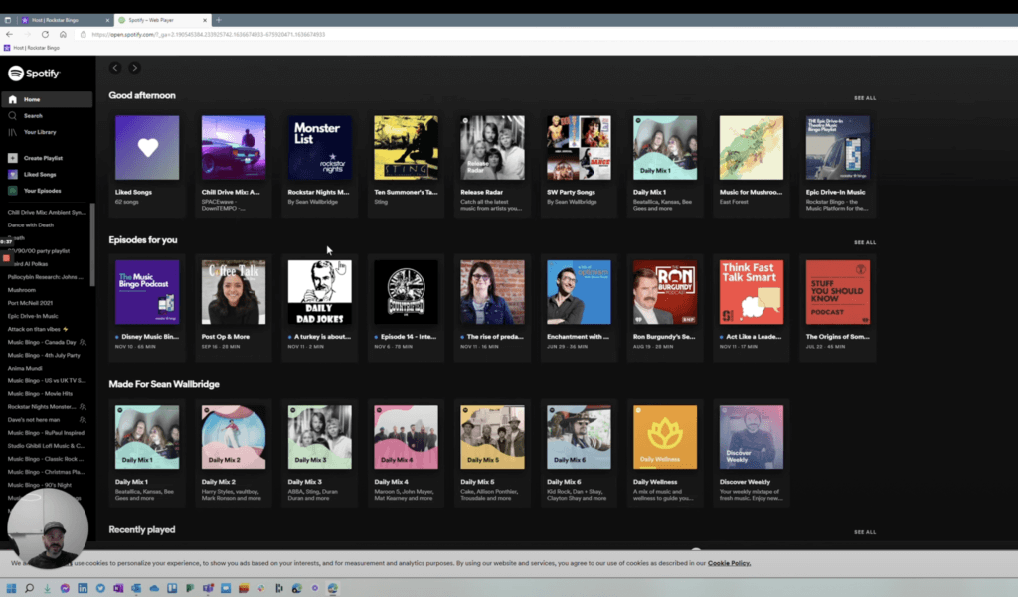Select 'Music Bingo - Canada Day' playlist

point(42,342)
